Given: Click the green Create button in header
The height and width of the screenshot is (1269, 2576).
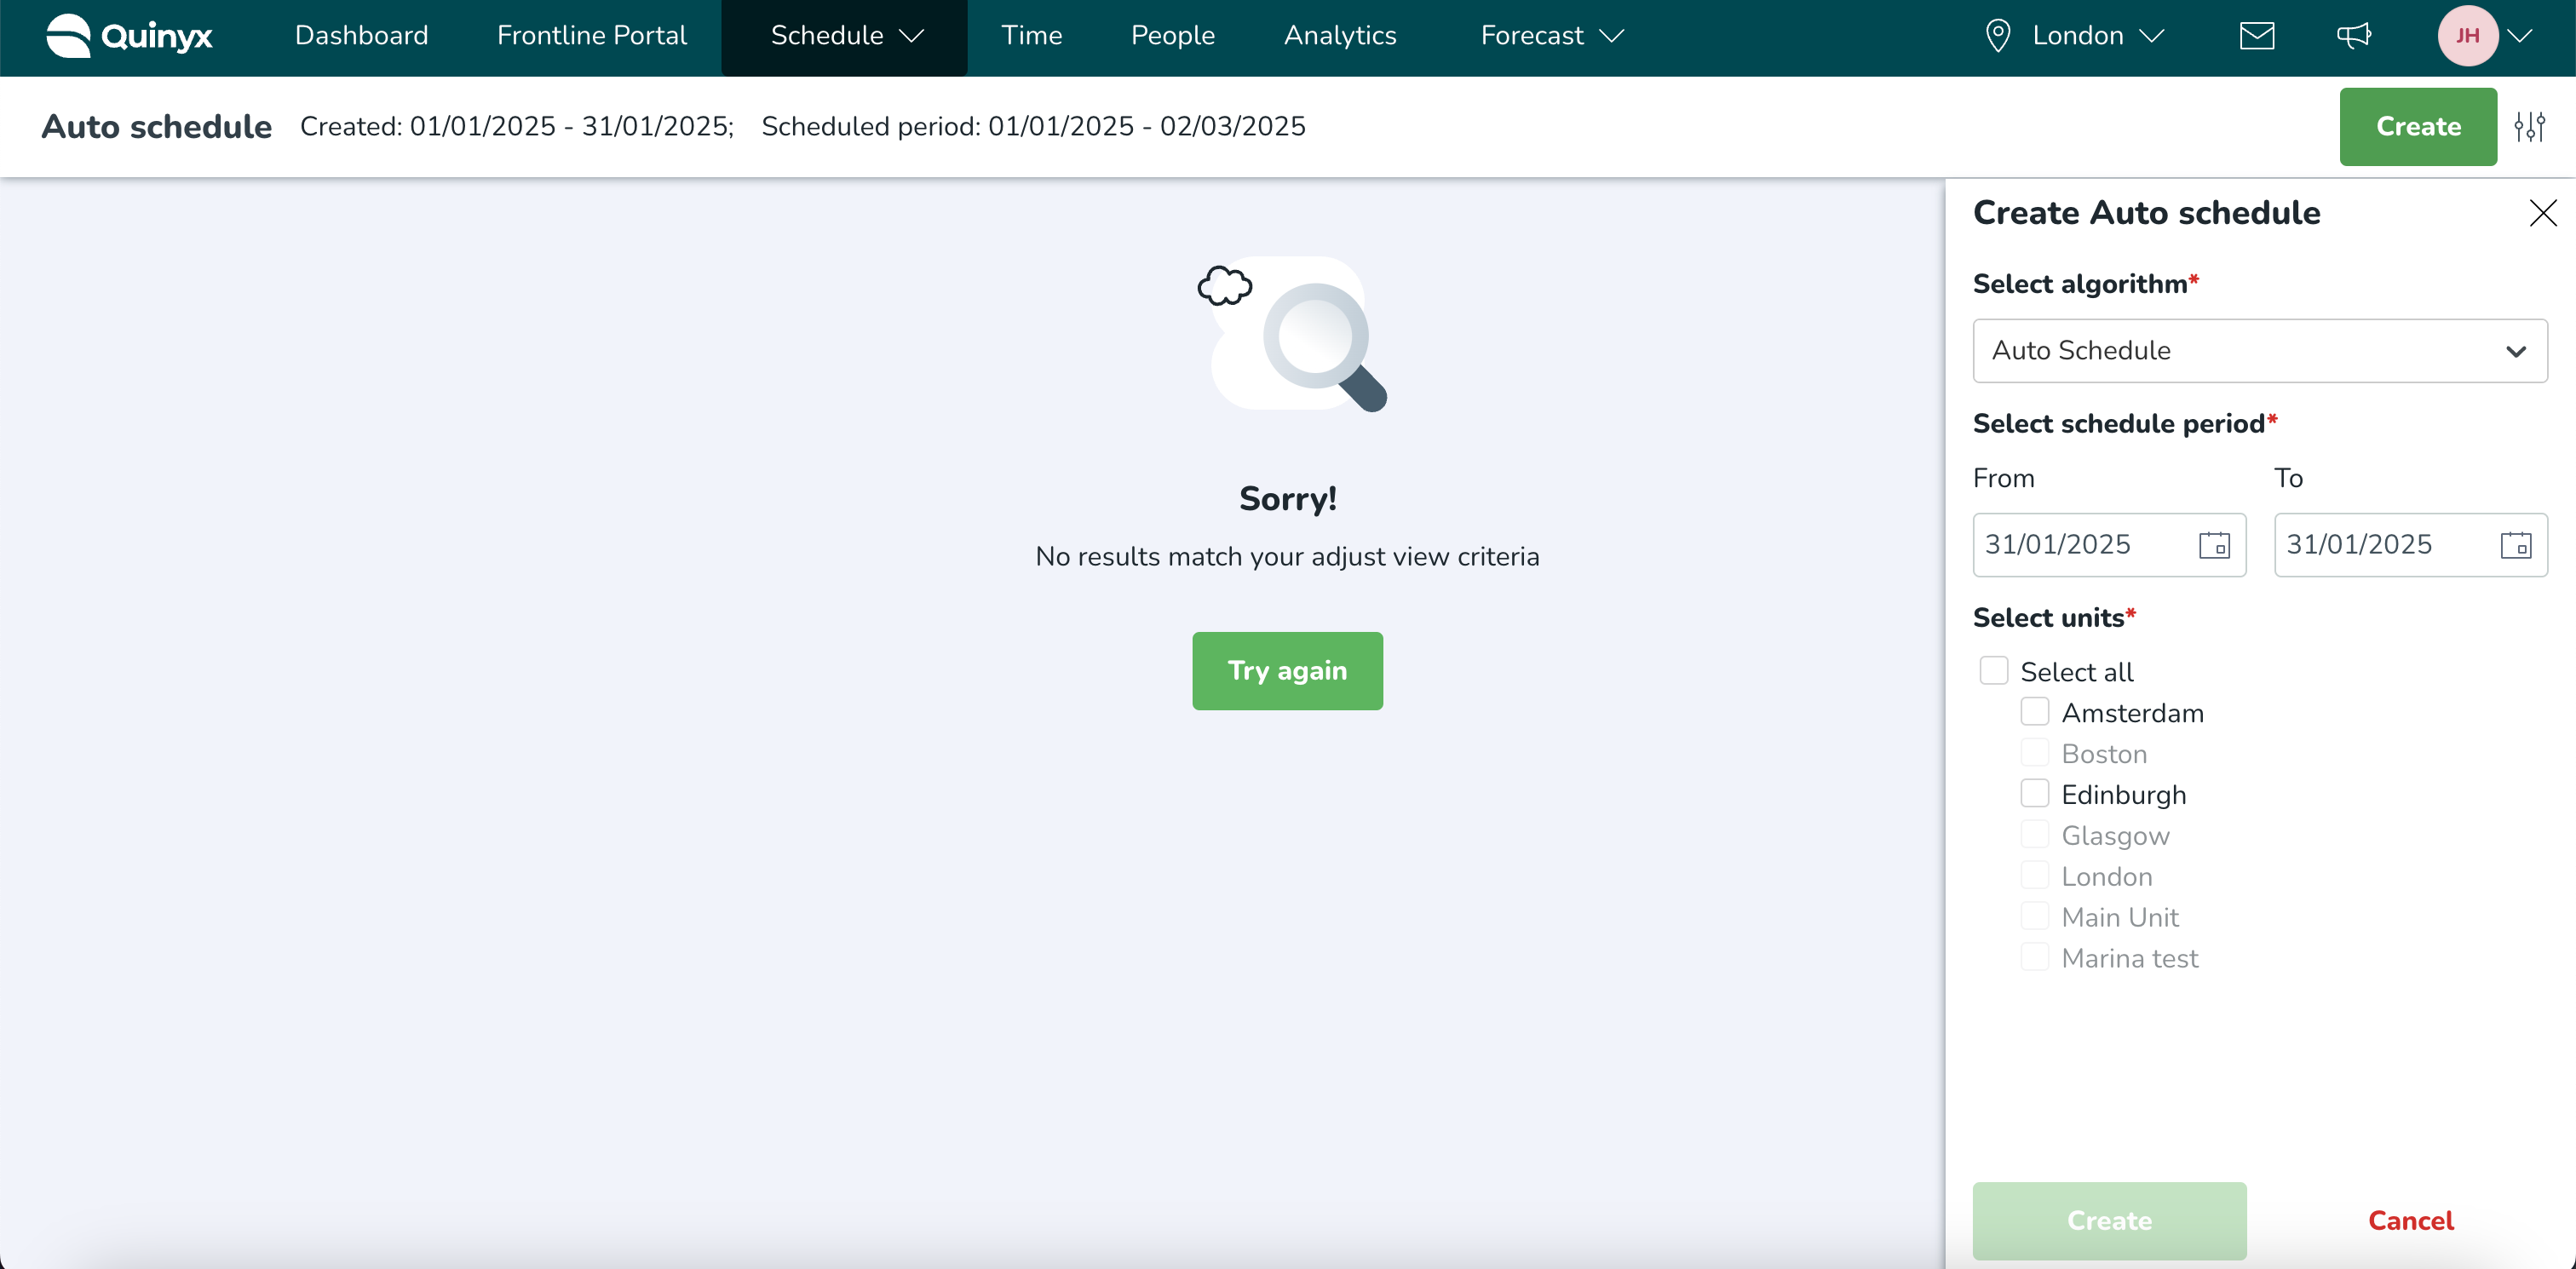Looking at the screenshot, I should pos(2418,127).
